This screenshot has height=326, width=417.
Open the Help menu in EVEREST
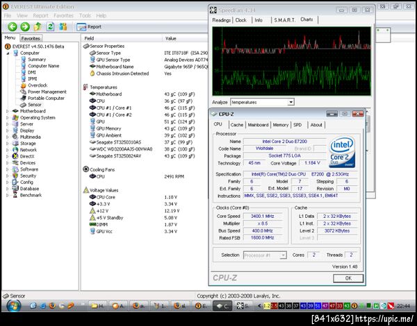[101, 16]
